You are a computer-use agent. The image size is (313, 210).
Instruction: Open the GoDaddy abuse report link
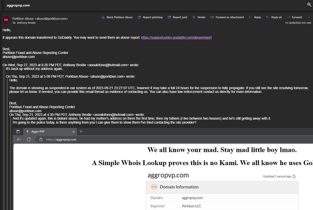(x=176, y=37)
